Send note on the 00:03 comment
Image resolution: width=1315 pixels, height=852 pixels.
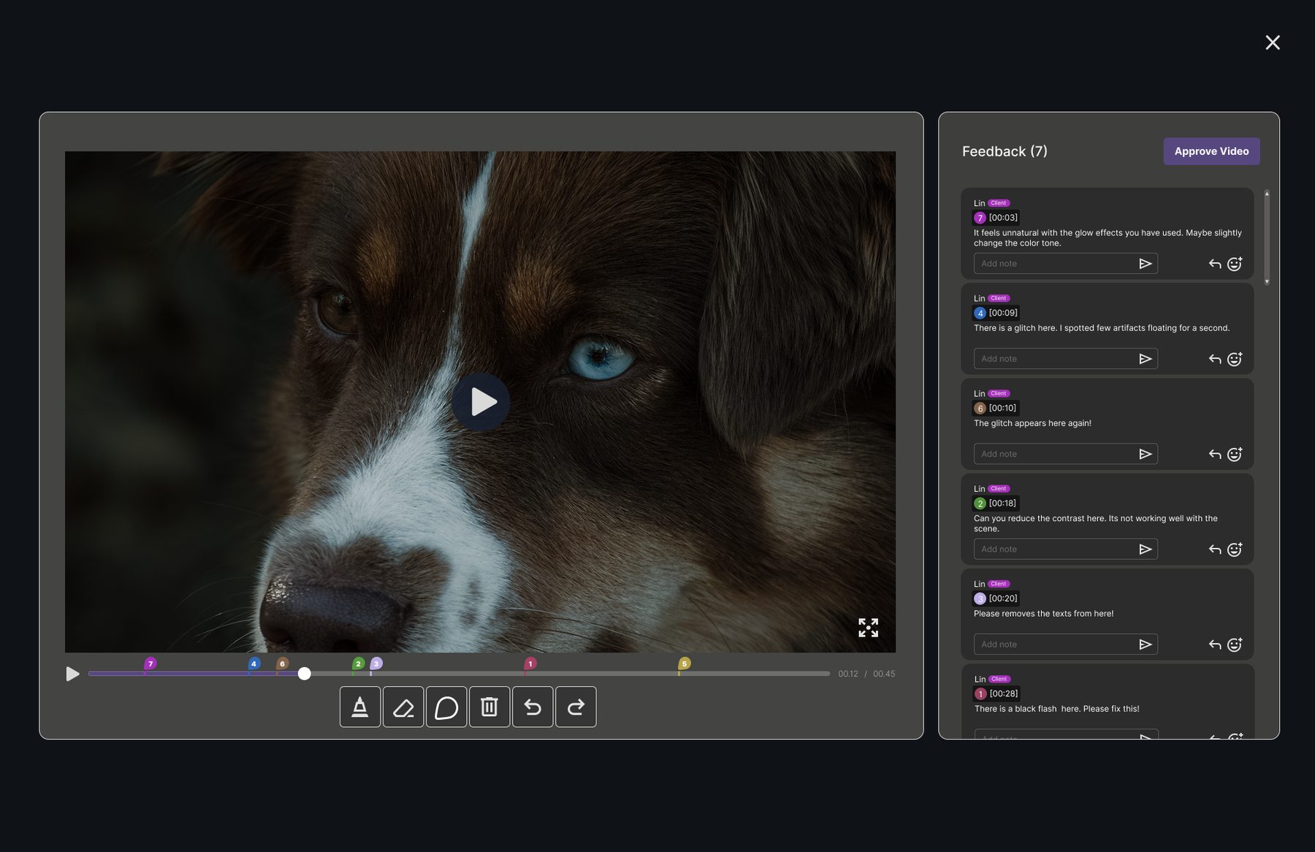(1146, 264)
